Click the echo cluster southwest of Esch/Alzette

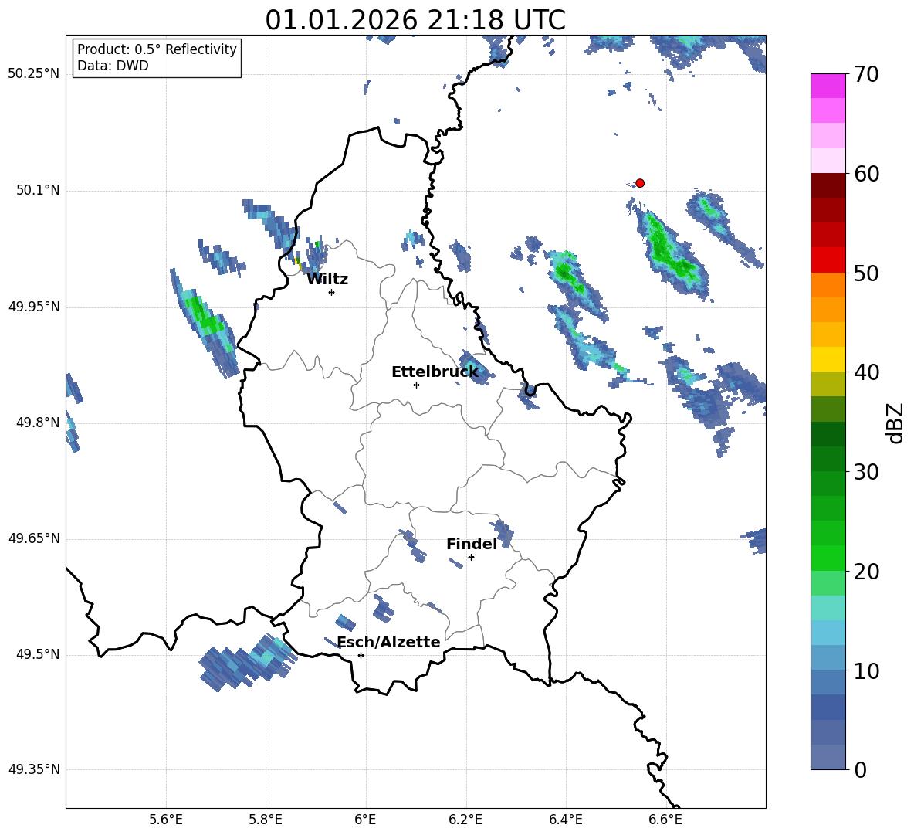click(x=248, y=662)
